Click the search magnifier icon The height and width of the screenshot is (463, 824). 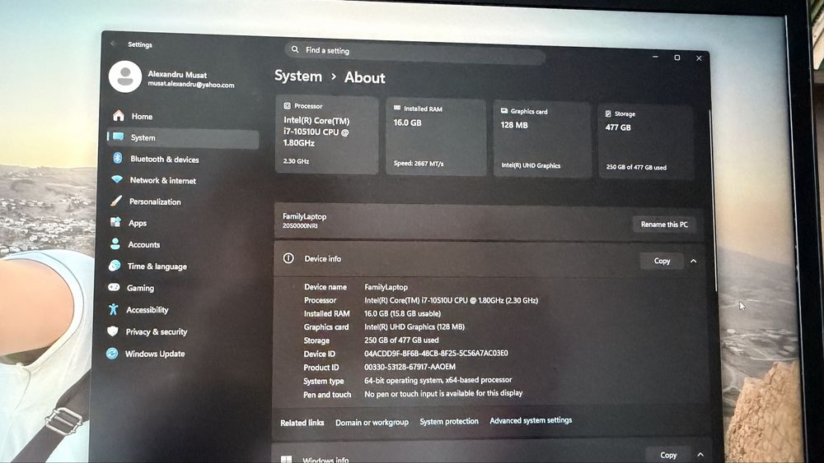coord(295,49)
